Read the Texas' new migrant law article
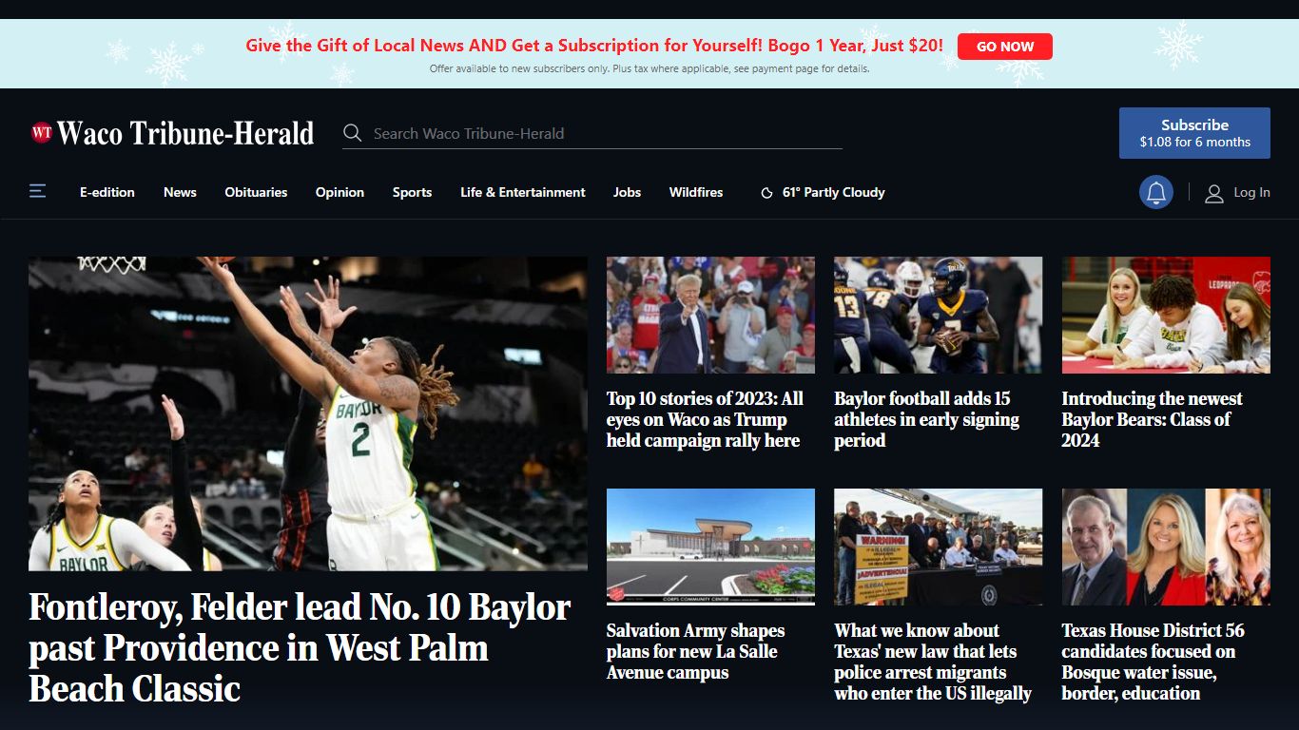The image size is (1299, 730). pyautogui.click(x=933, y=662)
